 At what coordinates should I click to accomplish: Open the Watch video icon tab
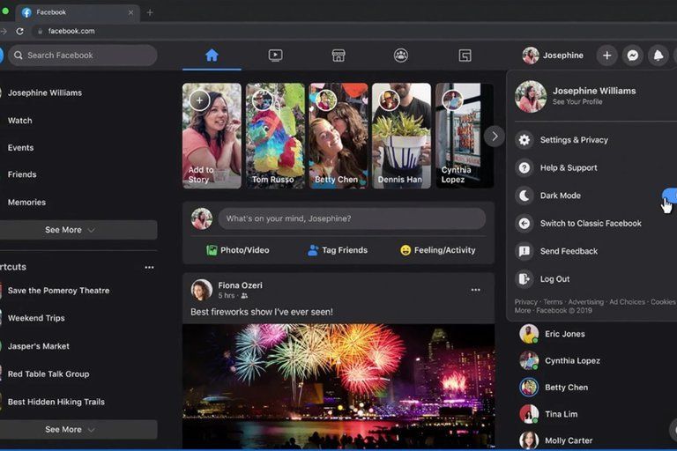[275, 55]
